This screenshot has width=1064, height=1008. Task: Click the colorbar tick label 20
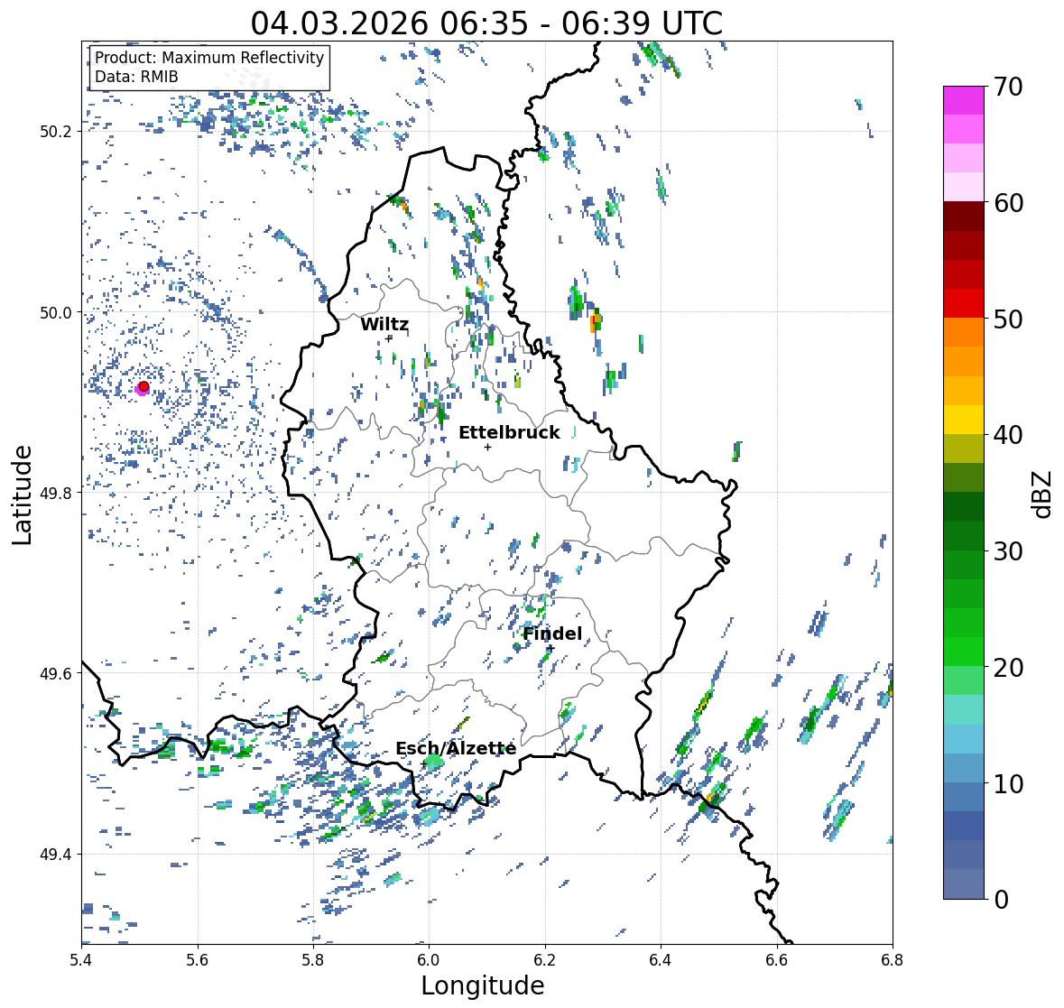(1008, 668)
